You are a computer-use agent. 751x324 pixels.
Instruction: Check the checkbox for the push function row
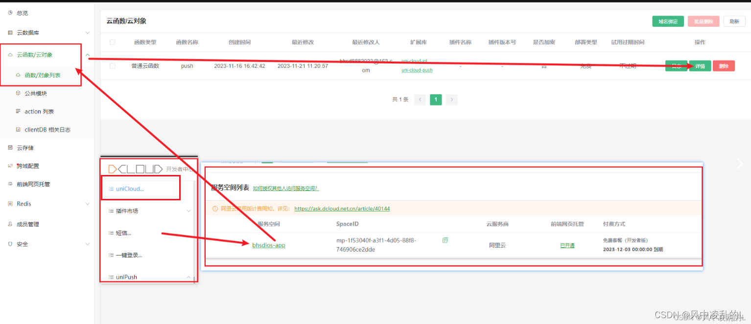(112, 65)
